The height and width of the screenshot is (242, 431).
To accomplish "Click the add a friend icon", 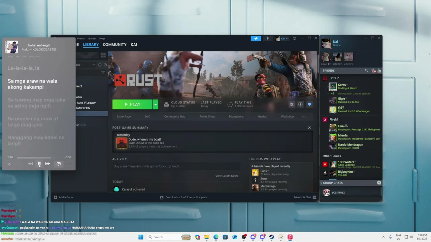I will point(379,71).
